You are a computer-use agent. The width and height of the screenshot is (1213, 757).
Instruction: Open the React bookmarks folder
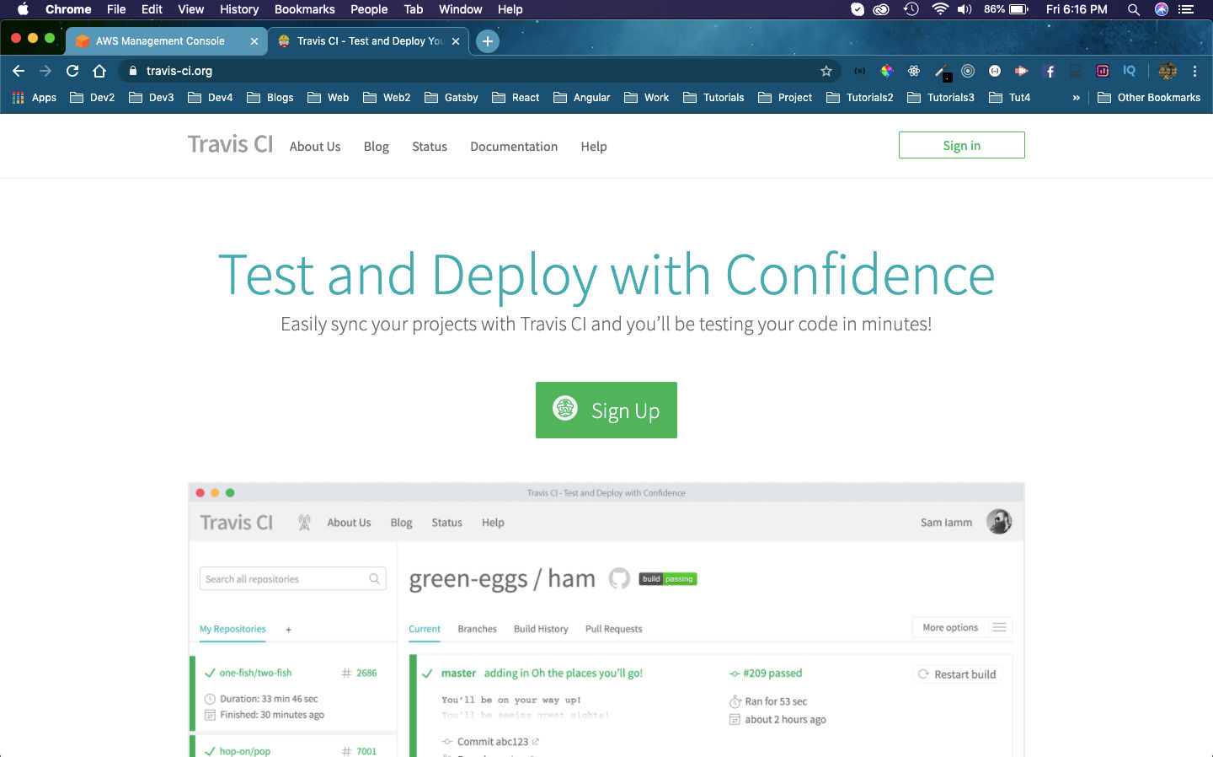pyautogui.click(x=516, y=98)
